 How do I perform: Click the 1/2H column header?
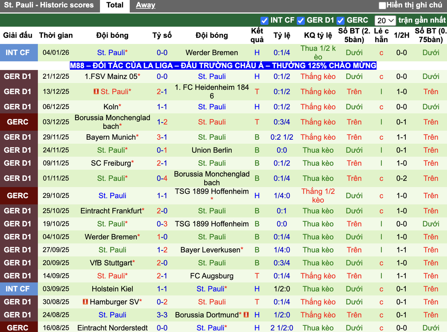[x=402, y=35]
